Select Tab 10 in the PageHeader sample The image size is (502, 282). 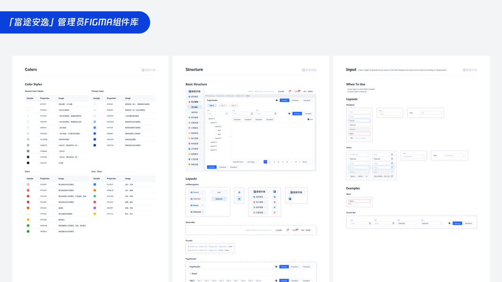click(x=258, y=281)
